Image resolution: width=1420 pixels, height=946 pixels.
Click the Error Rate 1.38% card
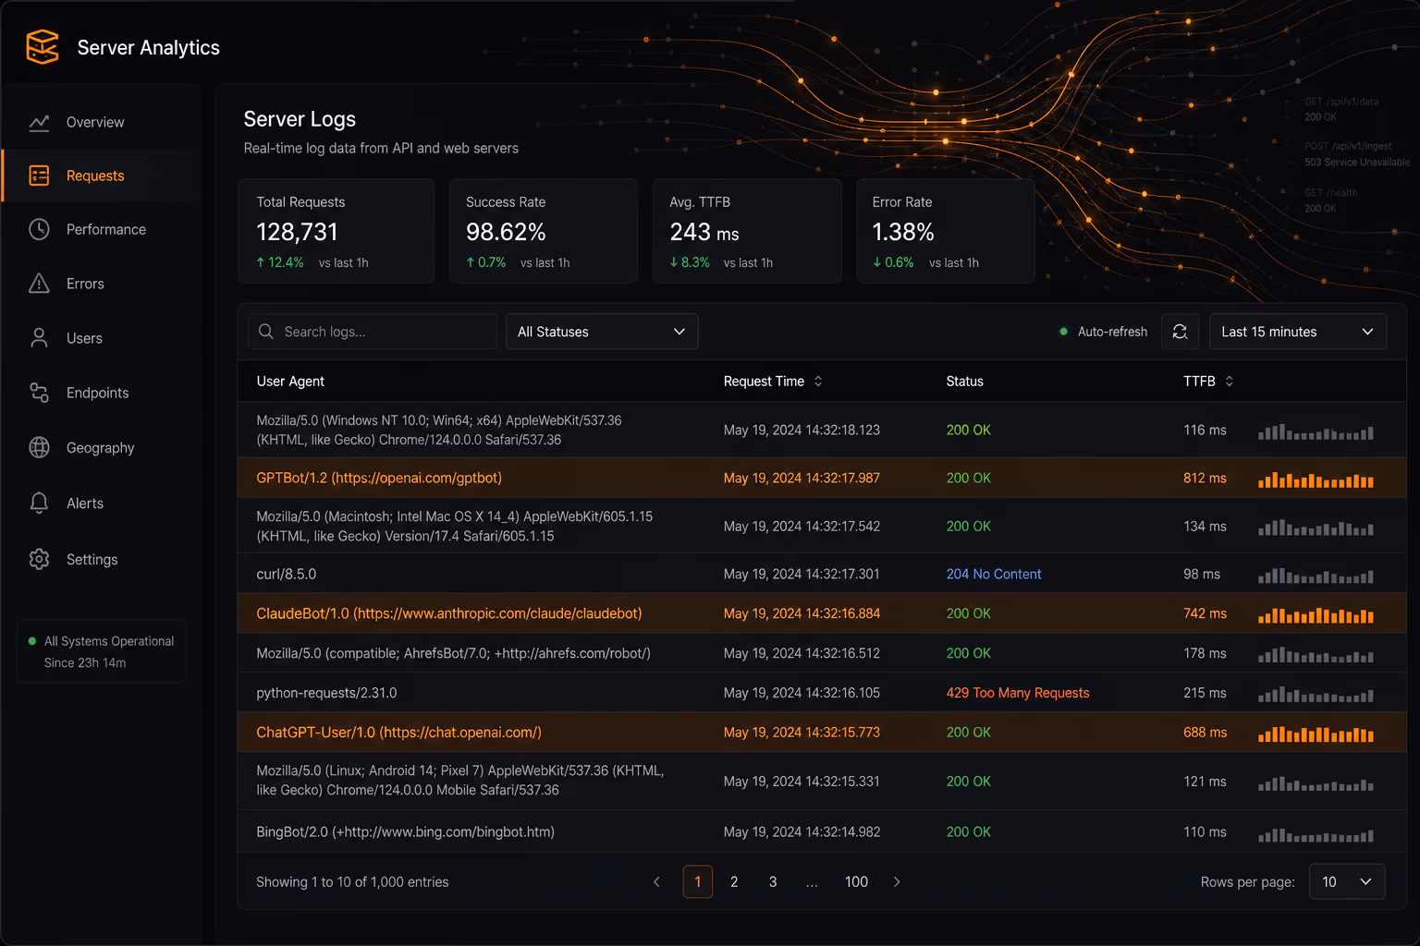click(x=946, y=231)
